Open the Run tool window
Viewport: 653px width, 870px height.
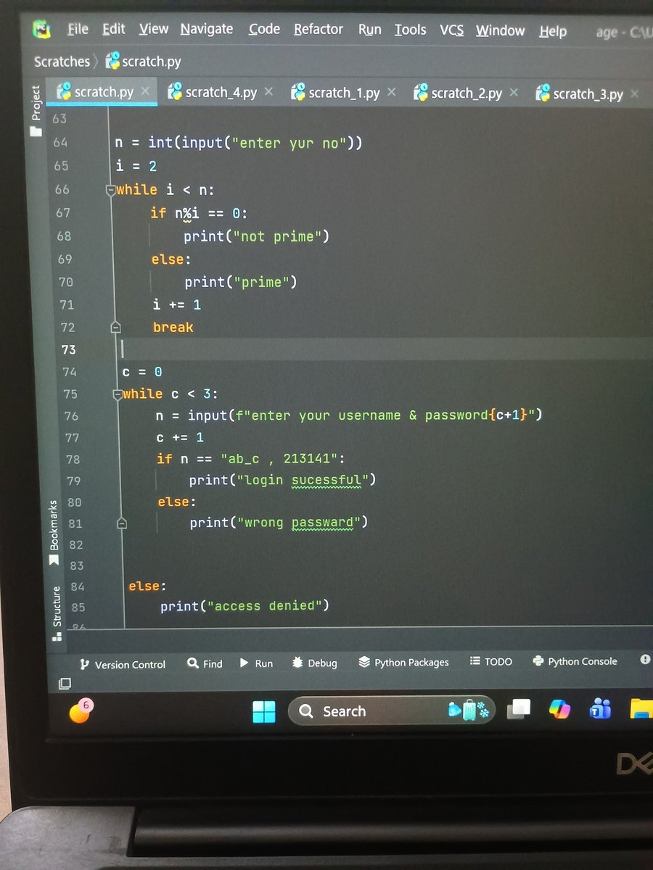click(x=257, y=663)
